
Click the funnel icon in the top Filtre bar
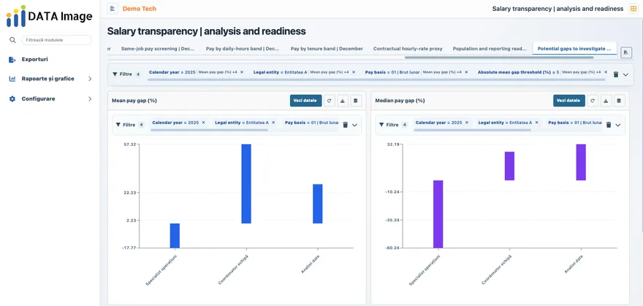(115, 74)
